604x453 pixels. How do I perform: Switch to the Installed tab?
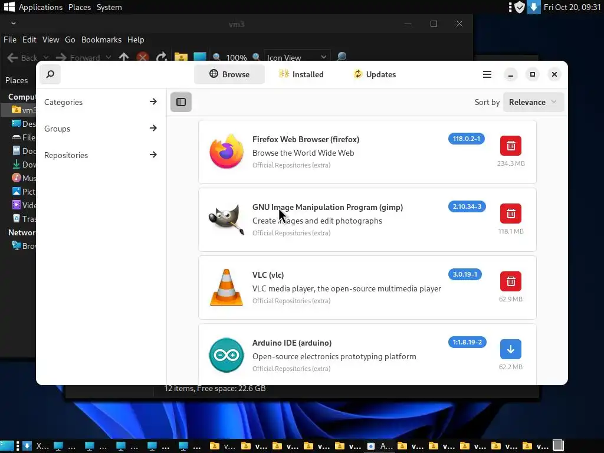(301, 74)
